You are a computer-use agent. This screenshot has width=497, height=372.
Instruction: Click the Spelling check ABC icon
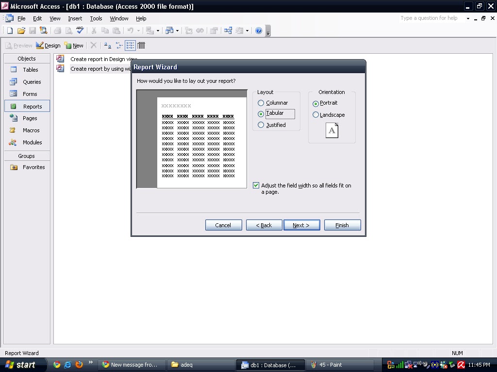click(80, 31)
